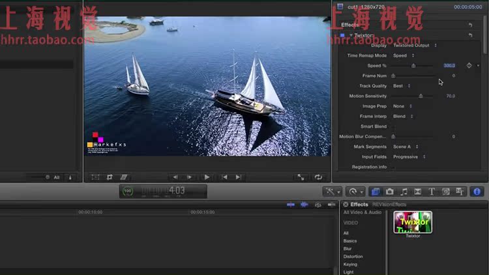
Task: Click the All filter in browser
Action: click(x=57, y=177)
